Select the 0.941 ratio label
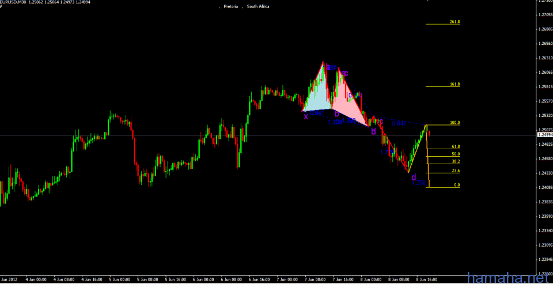Viewport: 553px width, 284px height. pos(317,113)
